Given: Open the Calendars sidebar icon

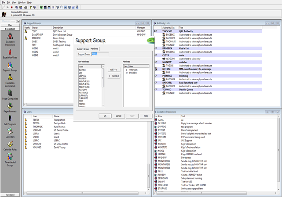Looking at the screenshot, I should tap(10, 132).
